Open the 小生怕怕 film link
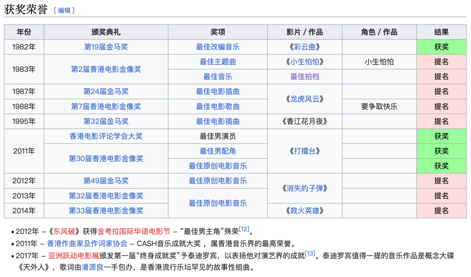 pos(304,62)
